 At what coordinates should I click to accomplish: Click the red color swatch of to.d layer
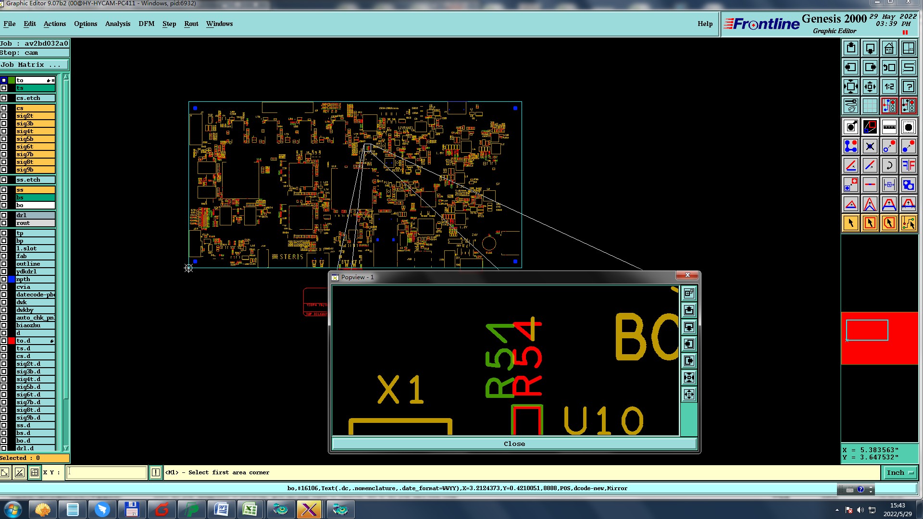click(x=12, y=341)
